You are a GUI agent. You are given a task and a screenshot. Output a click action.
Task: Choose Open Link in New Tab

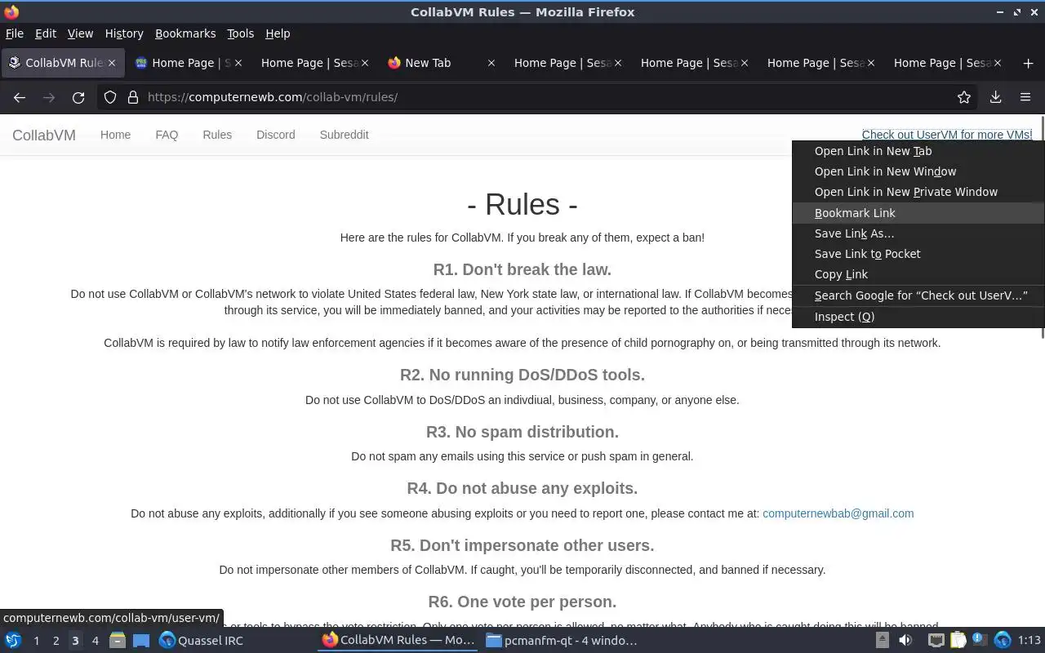pos(918,151)
